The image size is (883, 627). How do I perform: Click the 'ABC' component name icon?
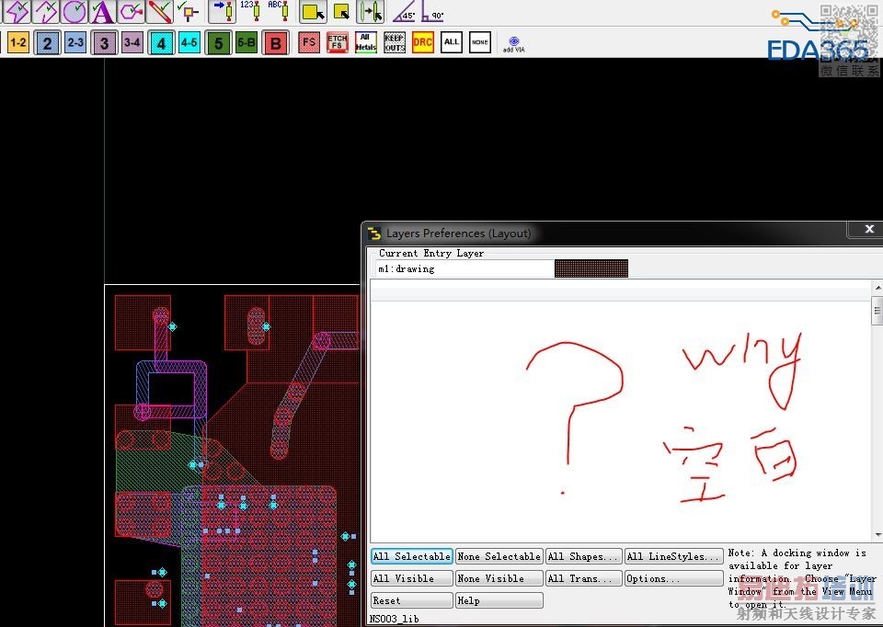click(x=278, y=11)
